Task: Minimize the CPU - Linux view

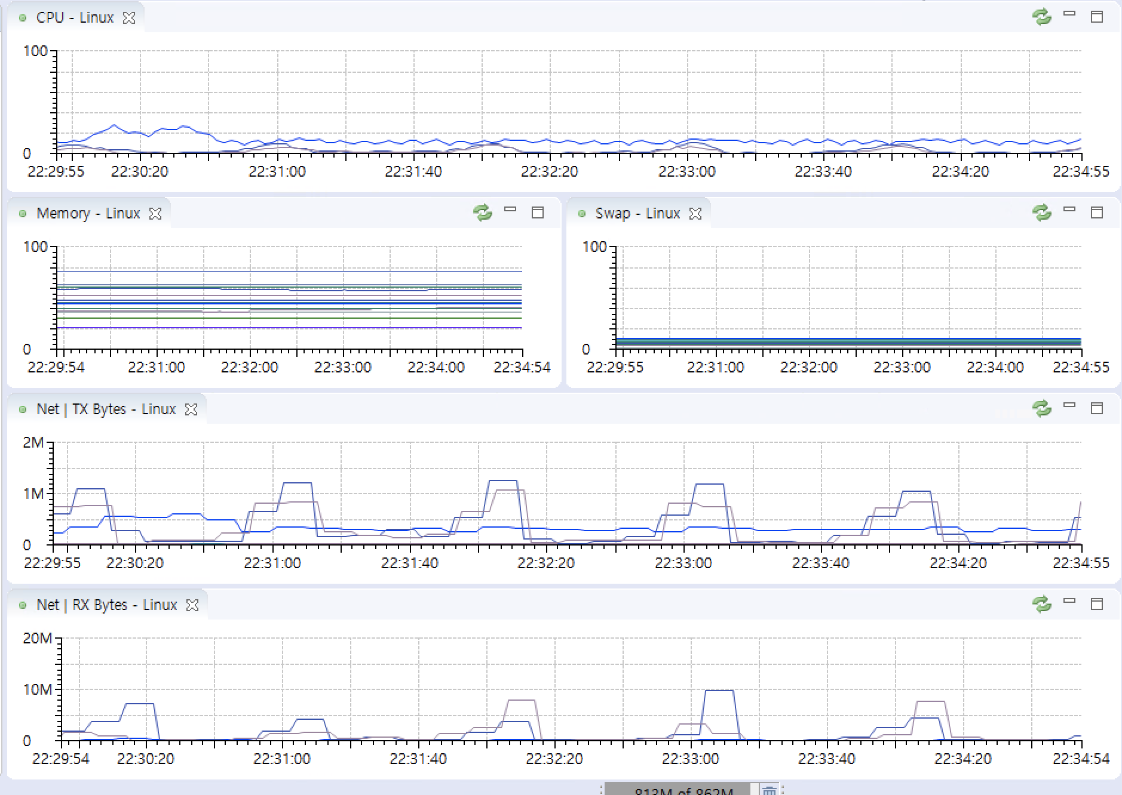Action: tap(1069, 13)
